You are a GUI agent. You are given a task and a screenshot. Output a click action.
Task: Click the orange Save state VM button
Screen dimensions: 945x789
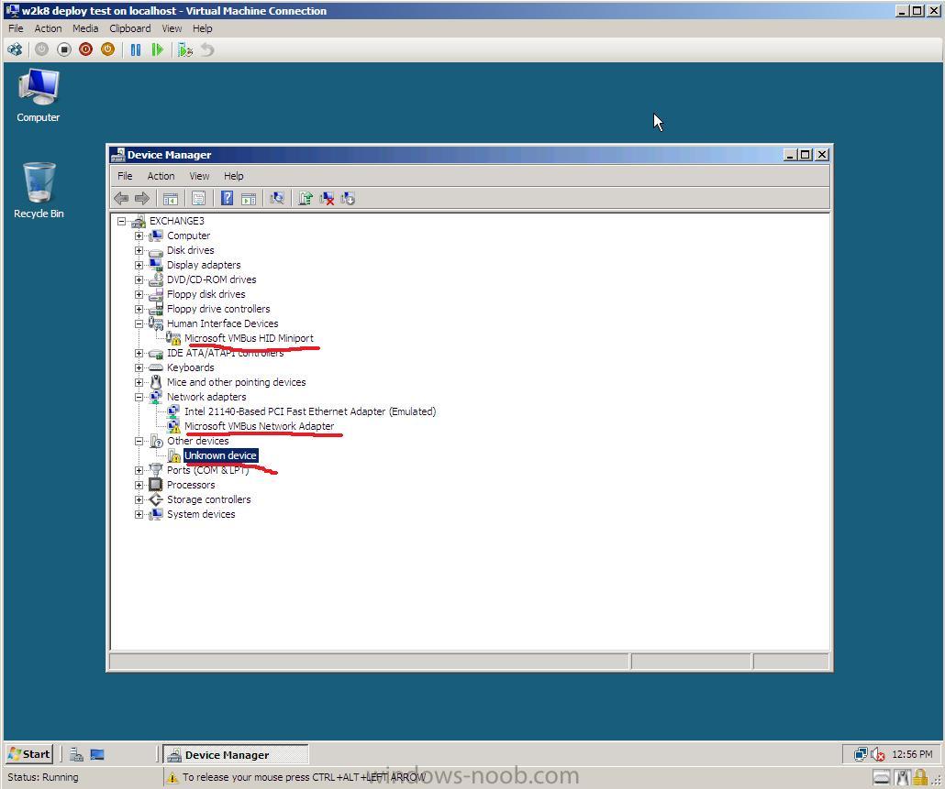pos(108,50)
